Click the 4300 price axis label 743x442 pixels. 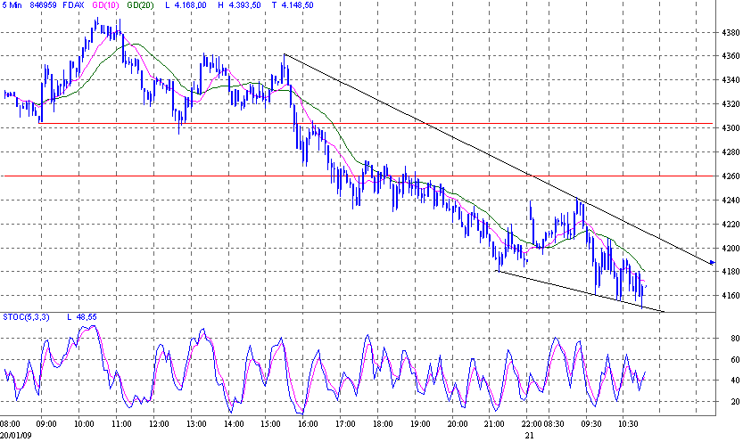tap(731, 128)
